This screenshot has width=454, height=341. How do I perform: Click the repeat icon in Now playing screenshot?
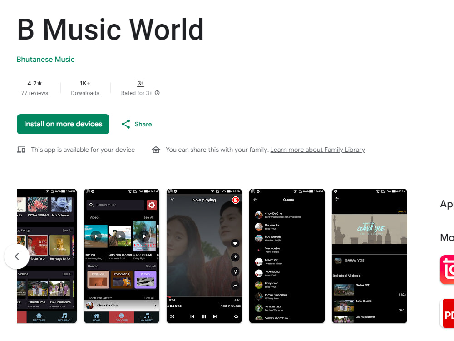pyautogui.click(x=236, y=316)
